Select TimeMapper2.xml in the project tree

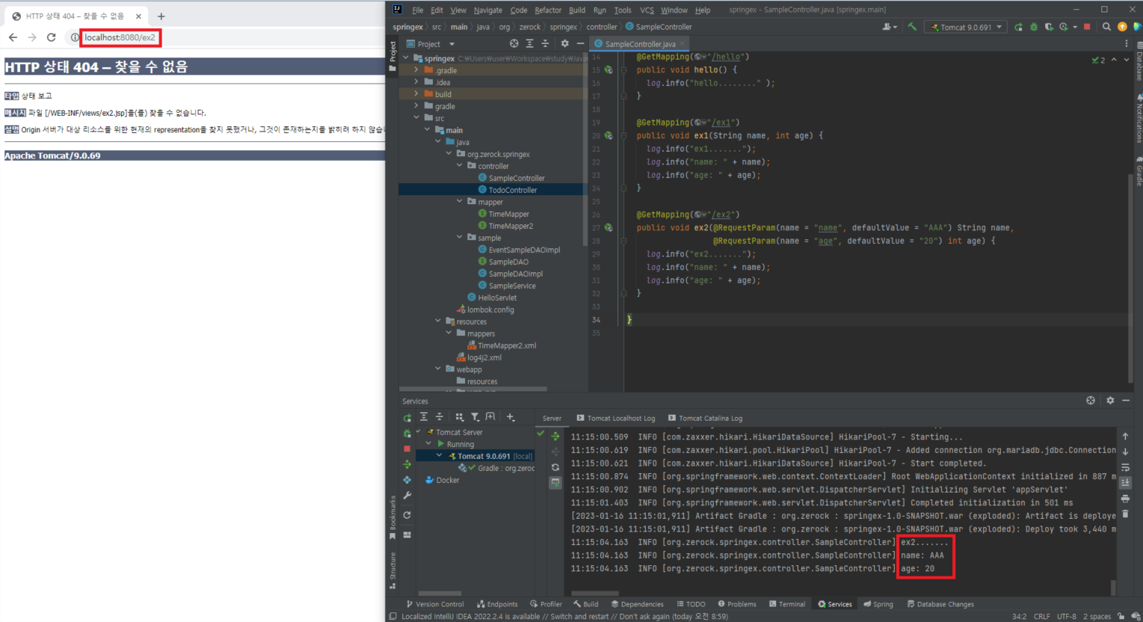pos(507,345)
